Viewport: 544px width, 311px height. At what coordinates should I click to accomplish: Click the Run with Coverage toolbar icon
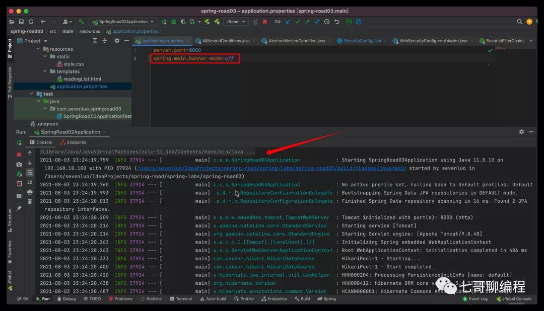(183, 22)
